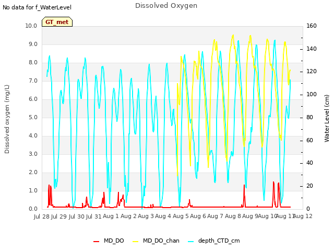Select the depth_CTD_cm legend entry
The image size is (334, 251).
214,241
